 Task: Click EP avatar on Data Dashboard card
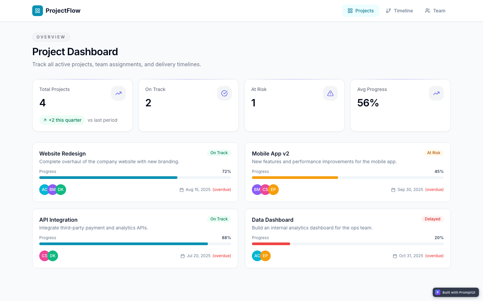click(265, 256)
